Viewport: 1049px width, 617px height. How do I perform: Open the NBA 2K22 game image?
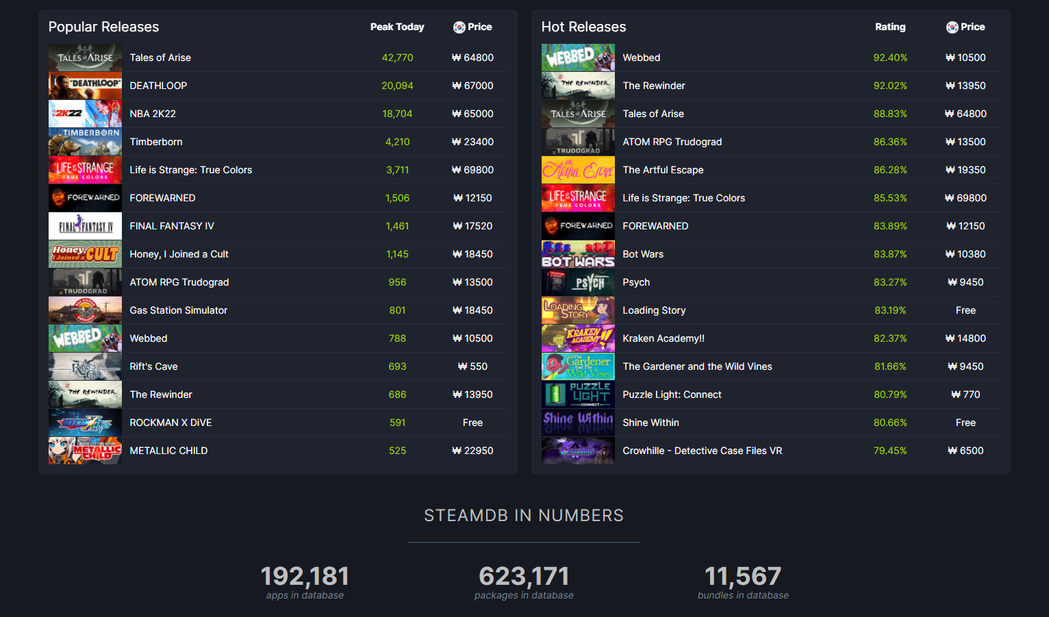point(85,114)
